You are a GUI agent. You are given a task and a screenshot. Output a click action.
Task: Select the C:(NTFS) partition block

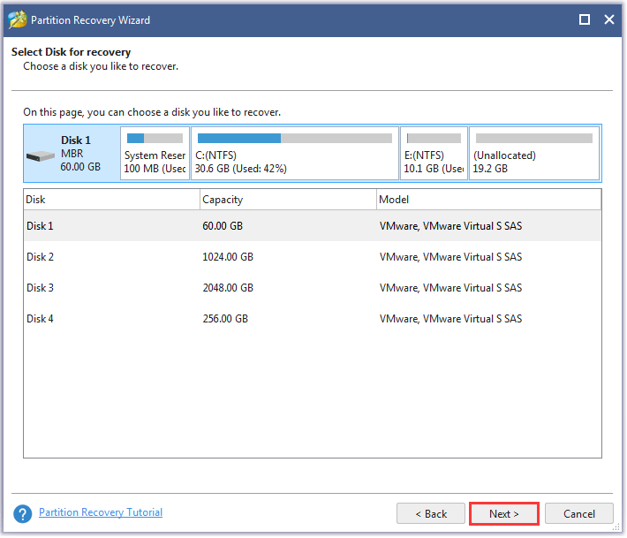[295, 153]
